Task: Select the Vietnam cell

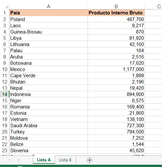Action: tap(48, 119)
